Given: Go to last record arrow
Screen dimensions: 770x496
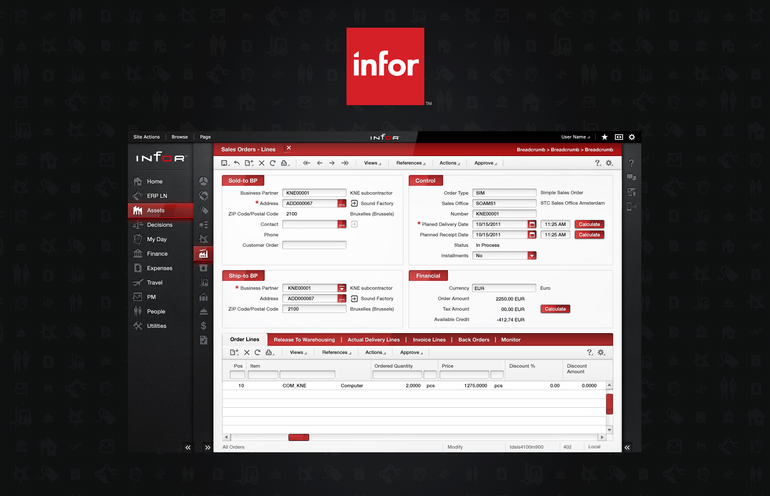Looking at the screenshot, I should pos(345,163).
